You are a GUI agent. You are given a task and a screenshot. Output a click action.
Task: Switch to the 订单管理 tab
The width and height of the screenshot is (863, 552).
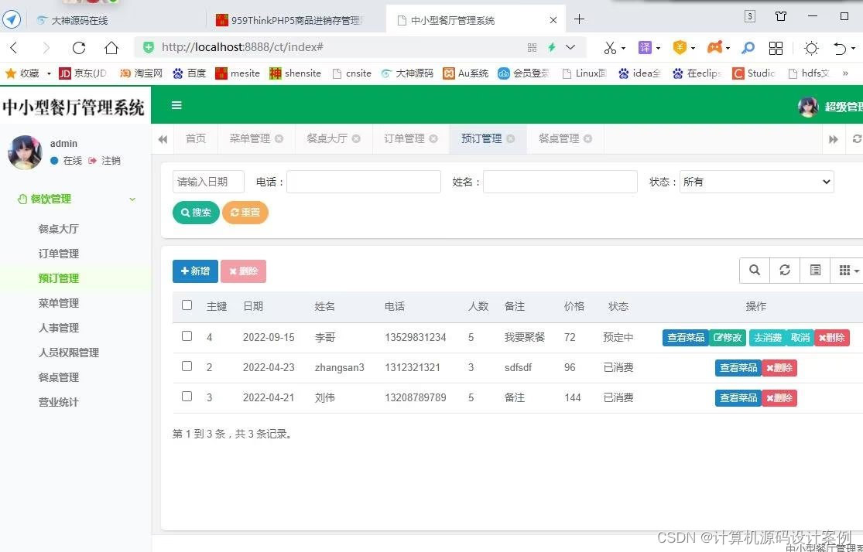click(404, 138)
